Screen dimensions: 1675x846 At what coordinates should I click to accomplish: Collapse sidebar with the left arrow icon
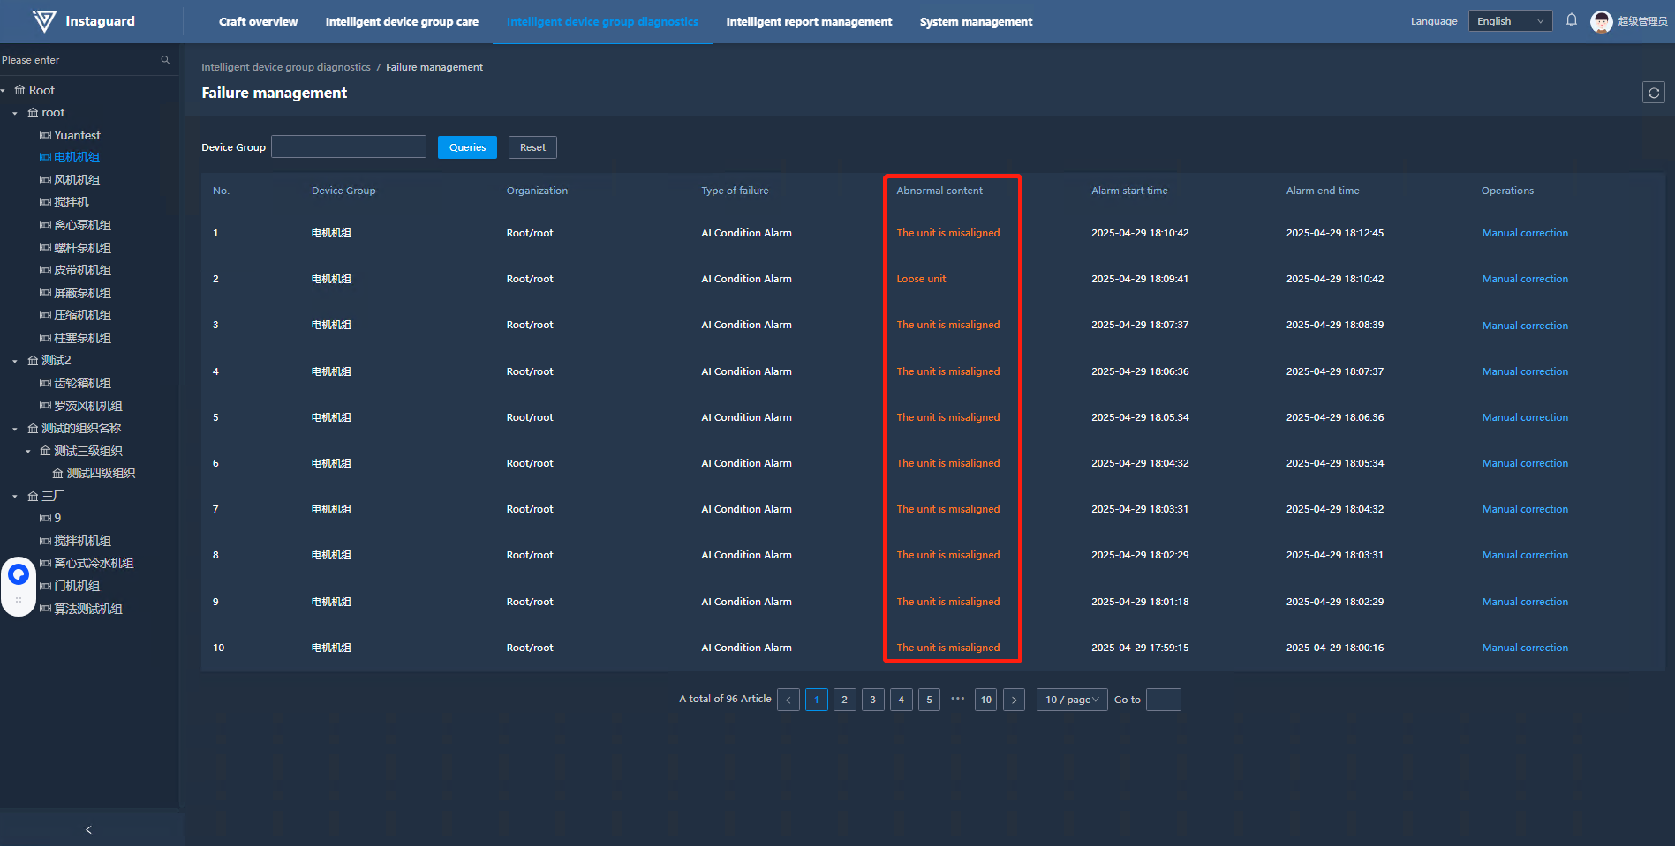pyautogui.click(x=88, y=829)
